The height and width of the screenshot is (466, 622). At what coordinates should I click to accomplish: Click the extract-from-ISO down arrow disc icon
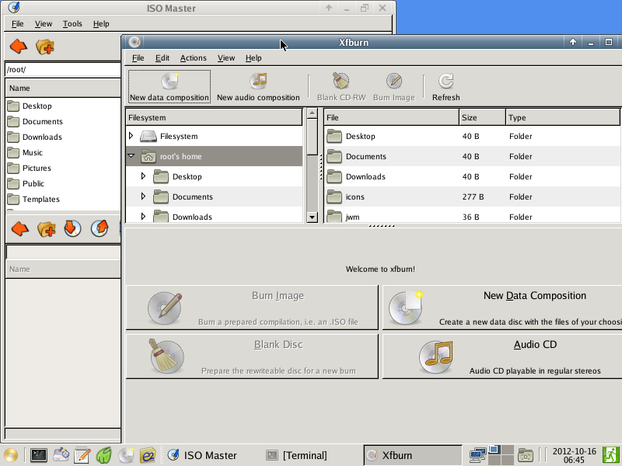click(x=72, y=228)
